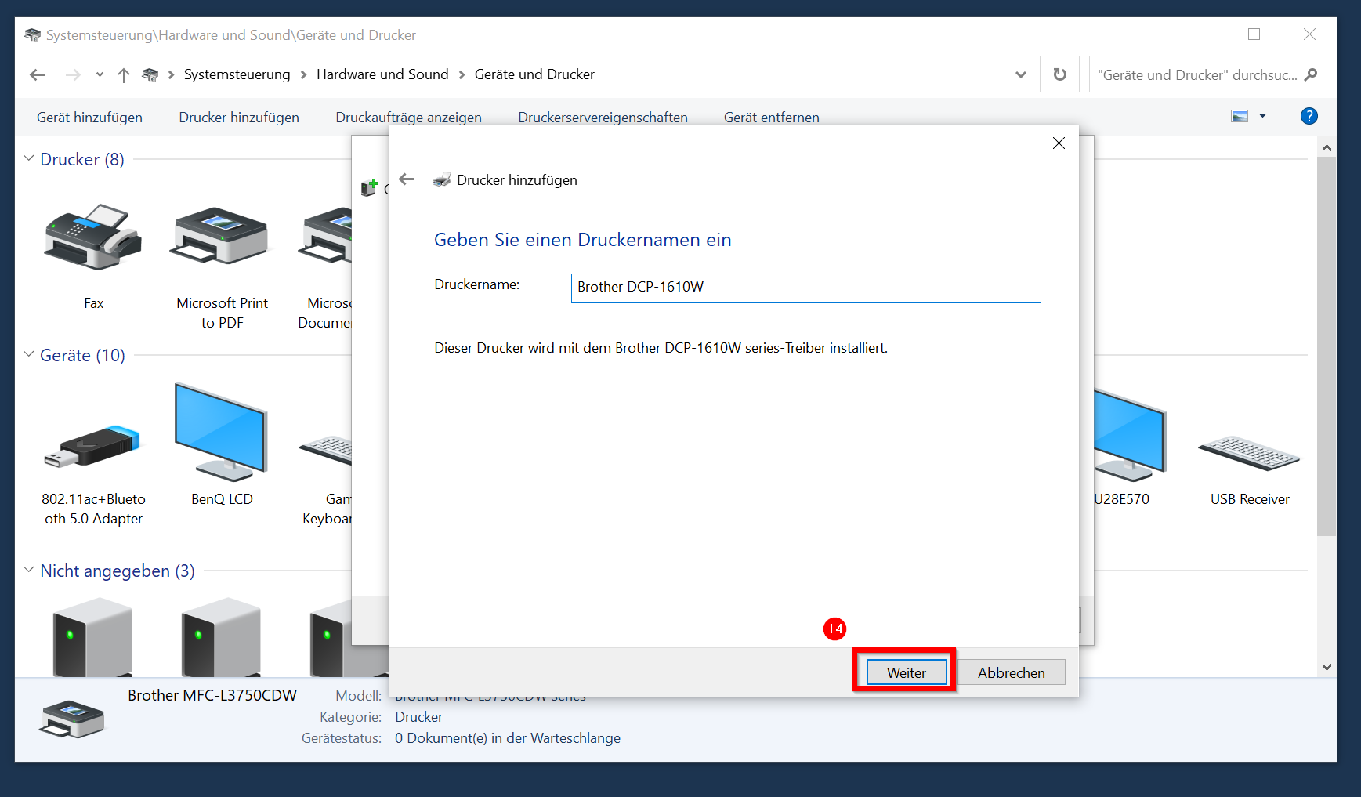Click Drucker hinzufügen in the toolbar
Image resolution: width=1361 pixels, height=797 pixels.
click(239, 118)
